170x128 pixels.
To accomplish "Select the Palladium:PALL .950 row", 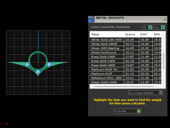I will point(125,78).
